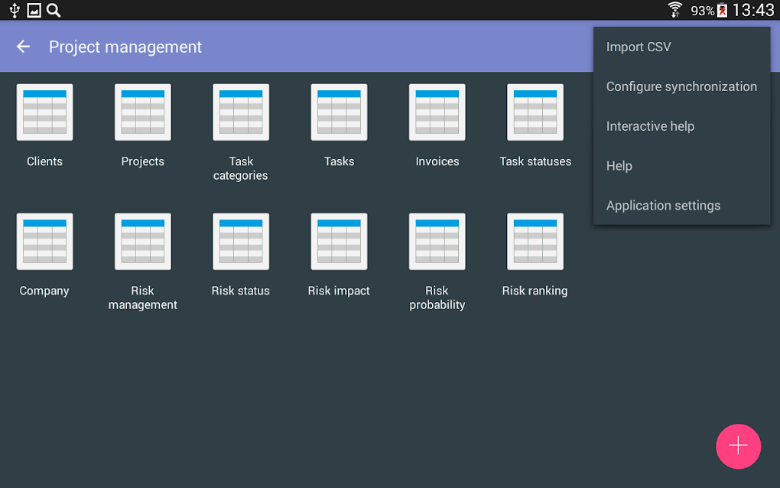Tap the search icon in status bar
The image size is (780, 488).
54,10
